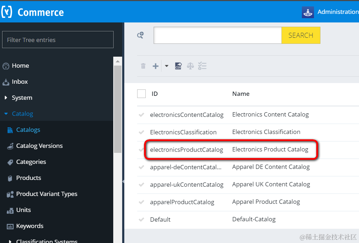Select electronicsProductCatalog ID cell

tap(186, 150)
